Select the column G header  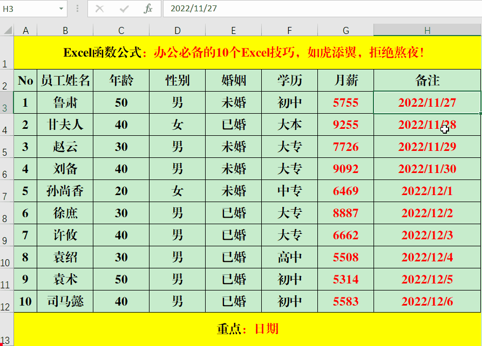click(x=345, y=31)
